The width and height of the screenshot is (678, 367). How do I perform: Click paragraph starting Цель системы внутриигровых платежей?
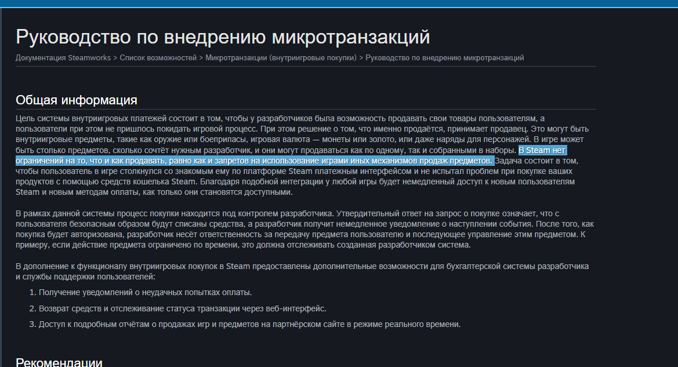point(302,155)
